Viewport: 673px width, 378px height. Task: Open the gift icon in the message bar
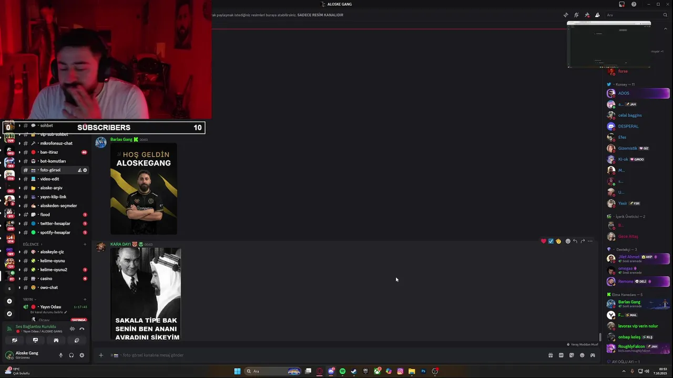coord(550,355)
